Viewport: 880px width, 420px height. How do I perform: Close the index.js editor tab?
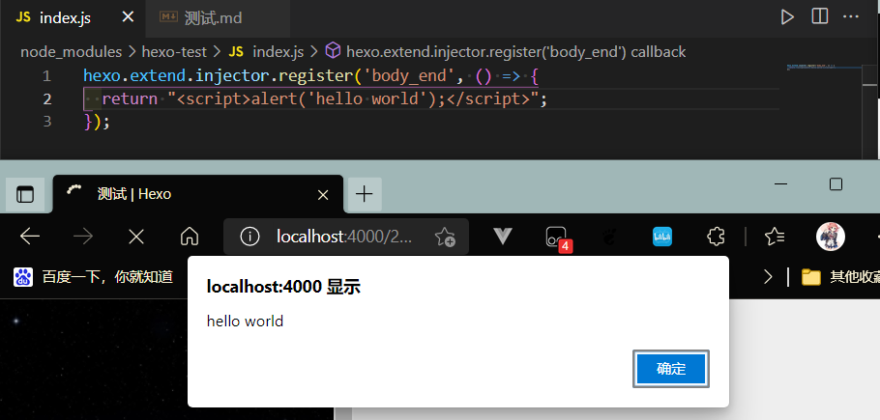(x=128, y=17)
